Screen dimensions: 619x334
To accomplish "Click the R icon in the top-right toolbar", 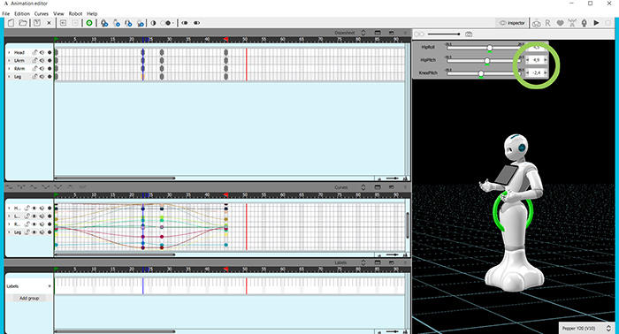I will pyautogui.click(x=548, y=23).
